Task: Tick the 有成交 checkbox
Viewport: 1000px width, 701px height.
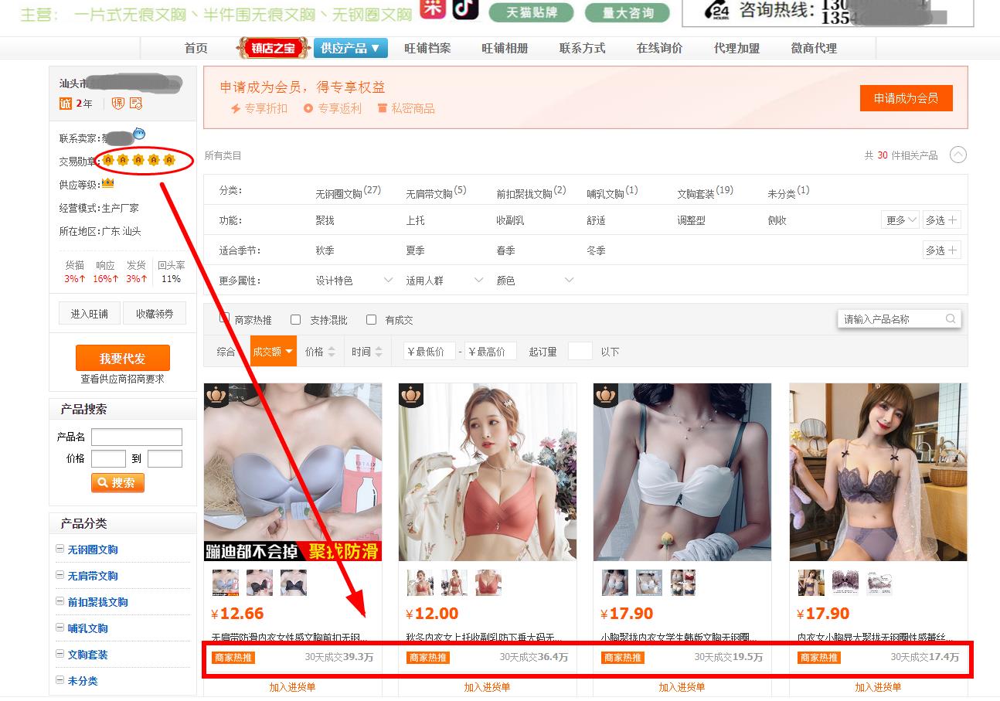Action: click(x=371, y=319)
